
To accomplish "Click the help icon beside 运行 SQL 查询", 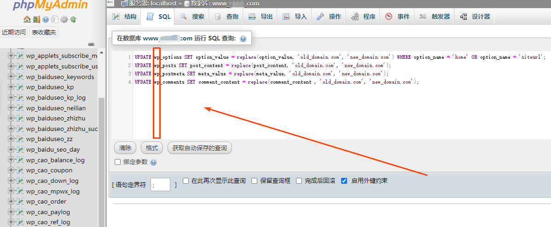I will point(243,39).
